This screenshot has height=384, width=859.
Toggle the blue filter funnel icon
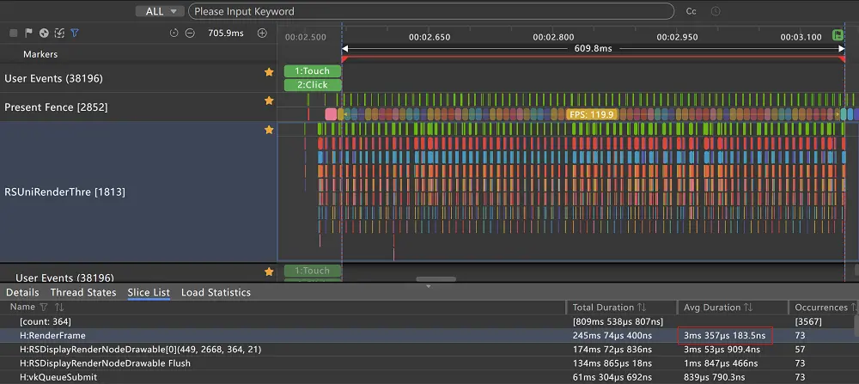pos(75,34)
